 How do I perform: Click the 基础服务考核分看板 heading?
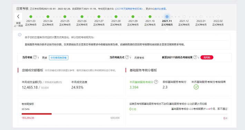pyautogui.click(x=143, y=70)
